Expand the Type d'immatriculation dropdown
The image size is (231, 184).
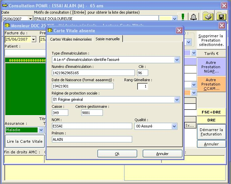177,60
